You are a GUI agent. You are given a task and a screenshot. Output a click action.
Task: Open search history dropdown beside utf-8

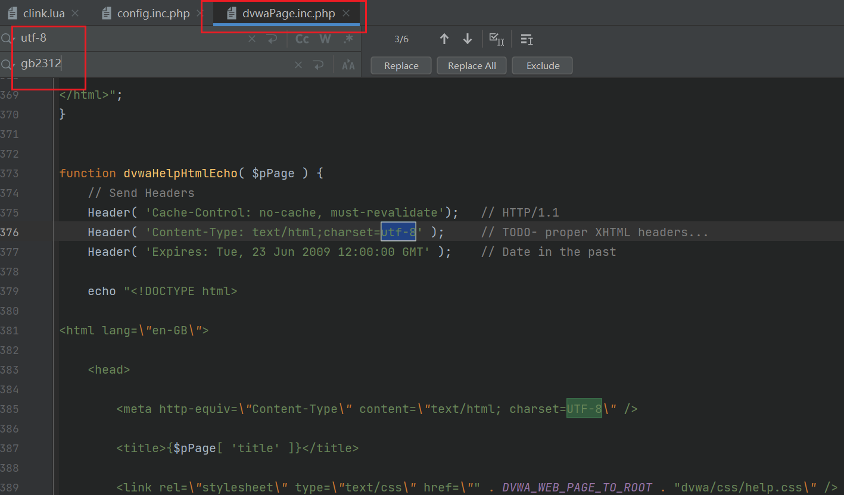click(x=7, y=39)
